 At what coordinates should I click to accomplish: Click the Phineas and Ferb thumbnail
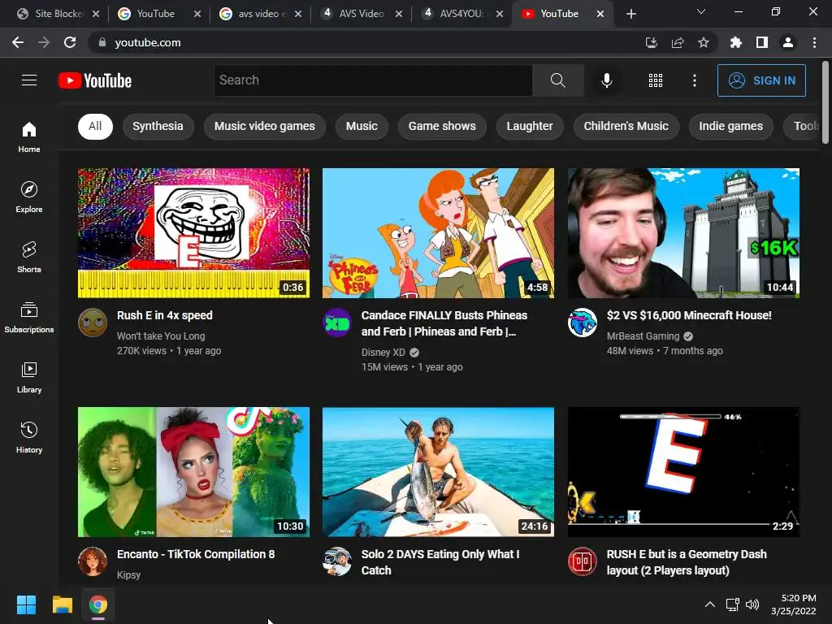(438, 233)
